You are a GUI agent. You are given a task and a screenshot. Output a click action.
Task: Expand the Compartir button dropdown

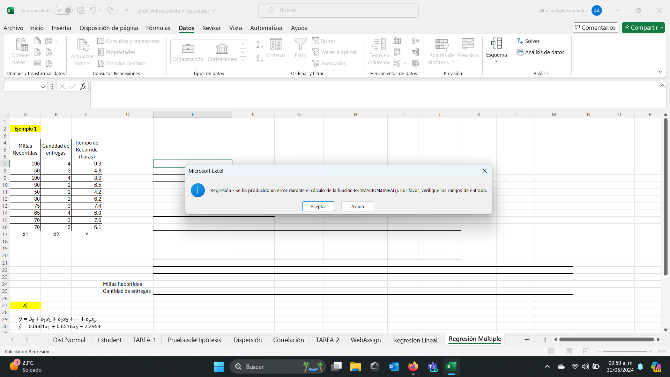pyautogui.click(x=662, y=28)
